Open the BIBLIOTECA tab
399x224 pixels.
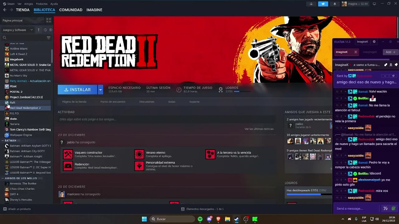pyautogui.click(x=44, y=10)
